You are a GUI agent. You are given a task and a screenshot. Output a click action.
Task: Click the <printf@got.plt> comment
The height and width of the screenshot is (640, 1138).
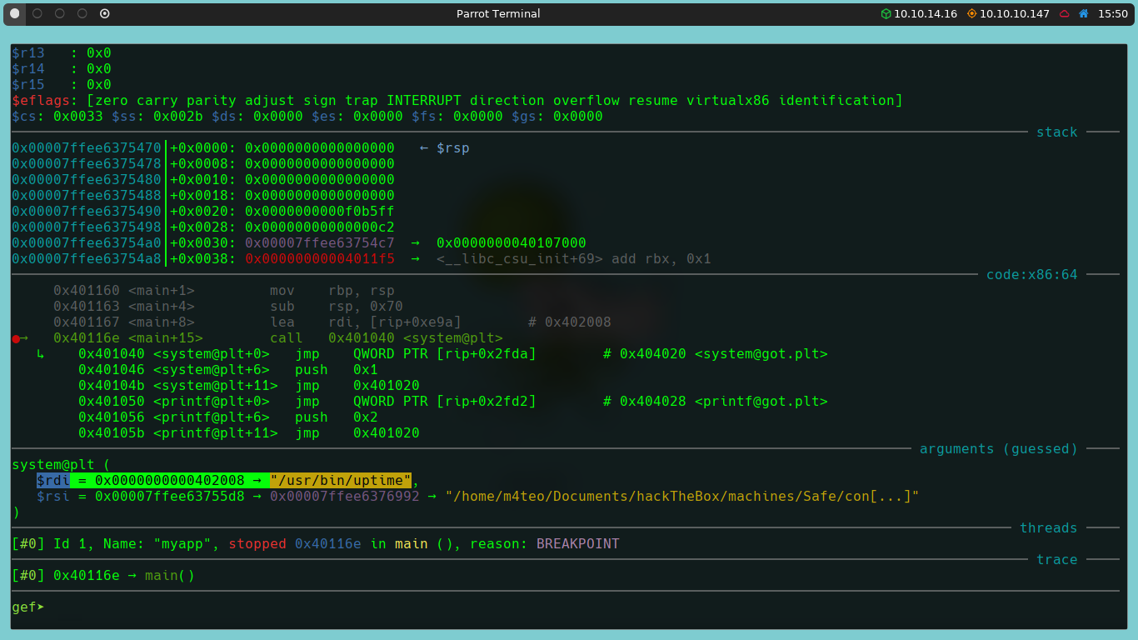761,401
